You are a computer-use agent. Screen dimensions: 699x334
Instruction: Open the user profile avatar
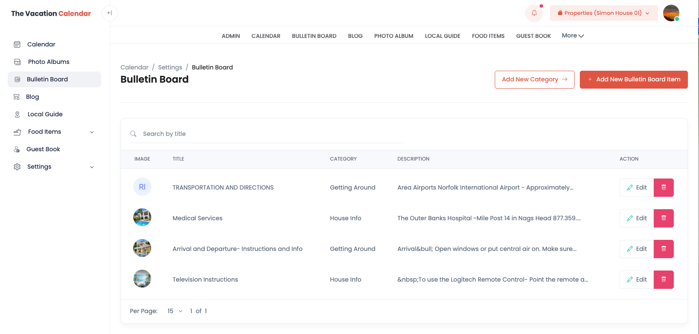[x=671, y=13]
